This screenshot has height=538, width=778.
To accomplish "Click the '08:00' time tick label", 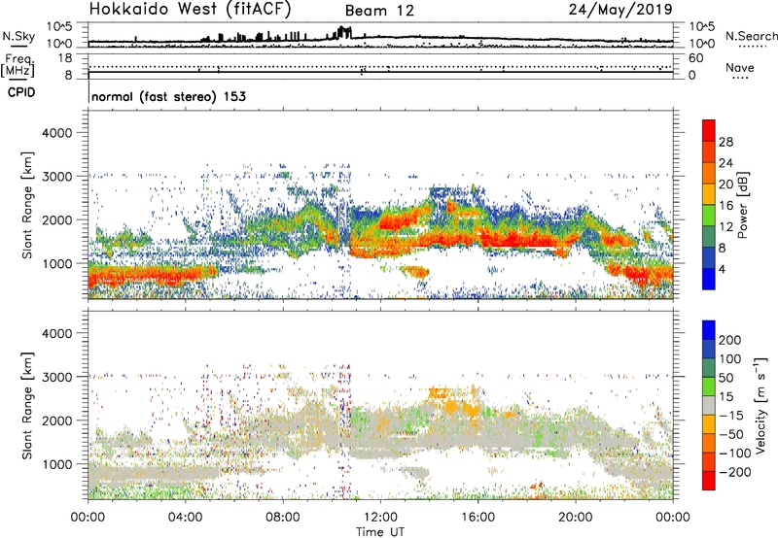I will tap(282, 518).
